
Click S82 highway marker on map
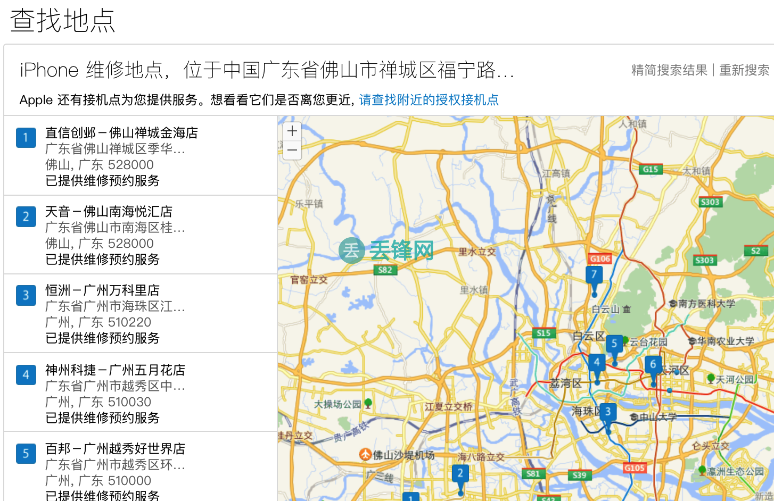tap(385, 270)
